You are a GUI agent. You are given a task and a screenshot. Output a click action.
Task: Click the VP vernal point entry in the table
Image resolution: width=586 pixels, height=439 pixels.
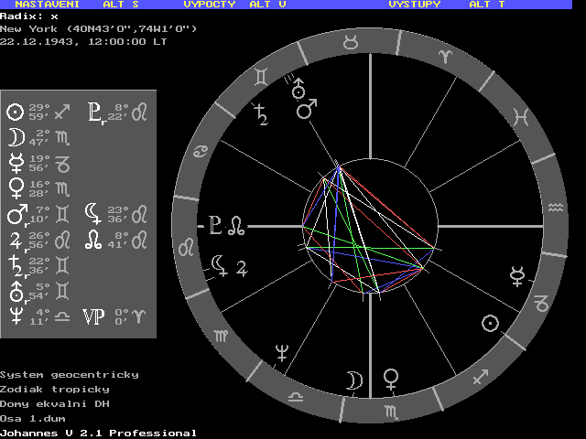click(93, 316)
